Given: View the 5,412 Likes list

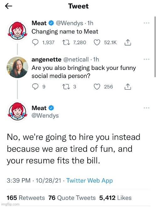Looking at the screenshot, I should pos(115,198).
